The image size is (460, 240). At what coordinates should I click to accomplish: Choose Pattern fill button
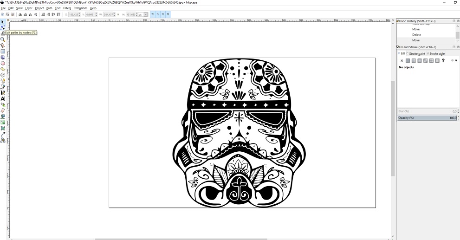[431, 60]
